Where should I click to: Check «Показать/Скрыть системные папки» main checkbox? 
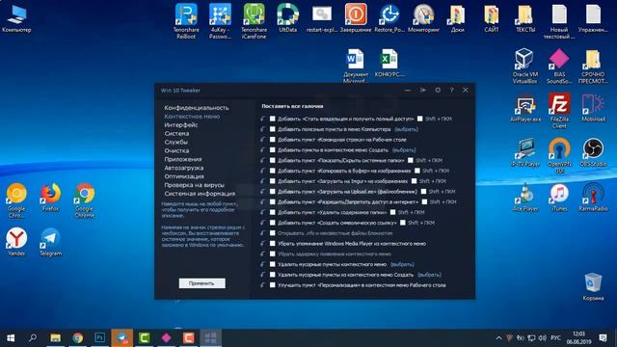[272, 160]
